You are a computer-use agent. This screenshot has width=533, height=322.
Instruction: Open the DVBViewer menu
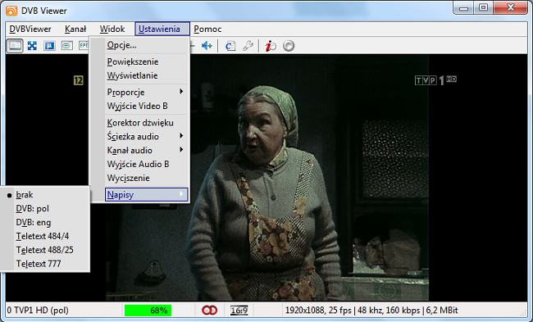click(30, 29)
